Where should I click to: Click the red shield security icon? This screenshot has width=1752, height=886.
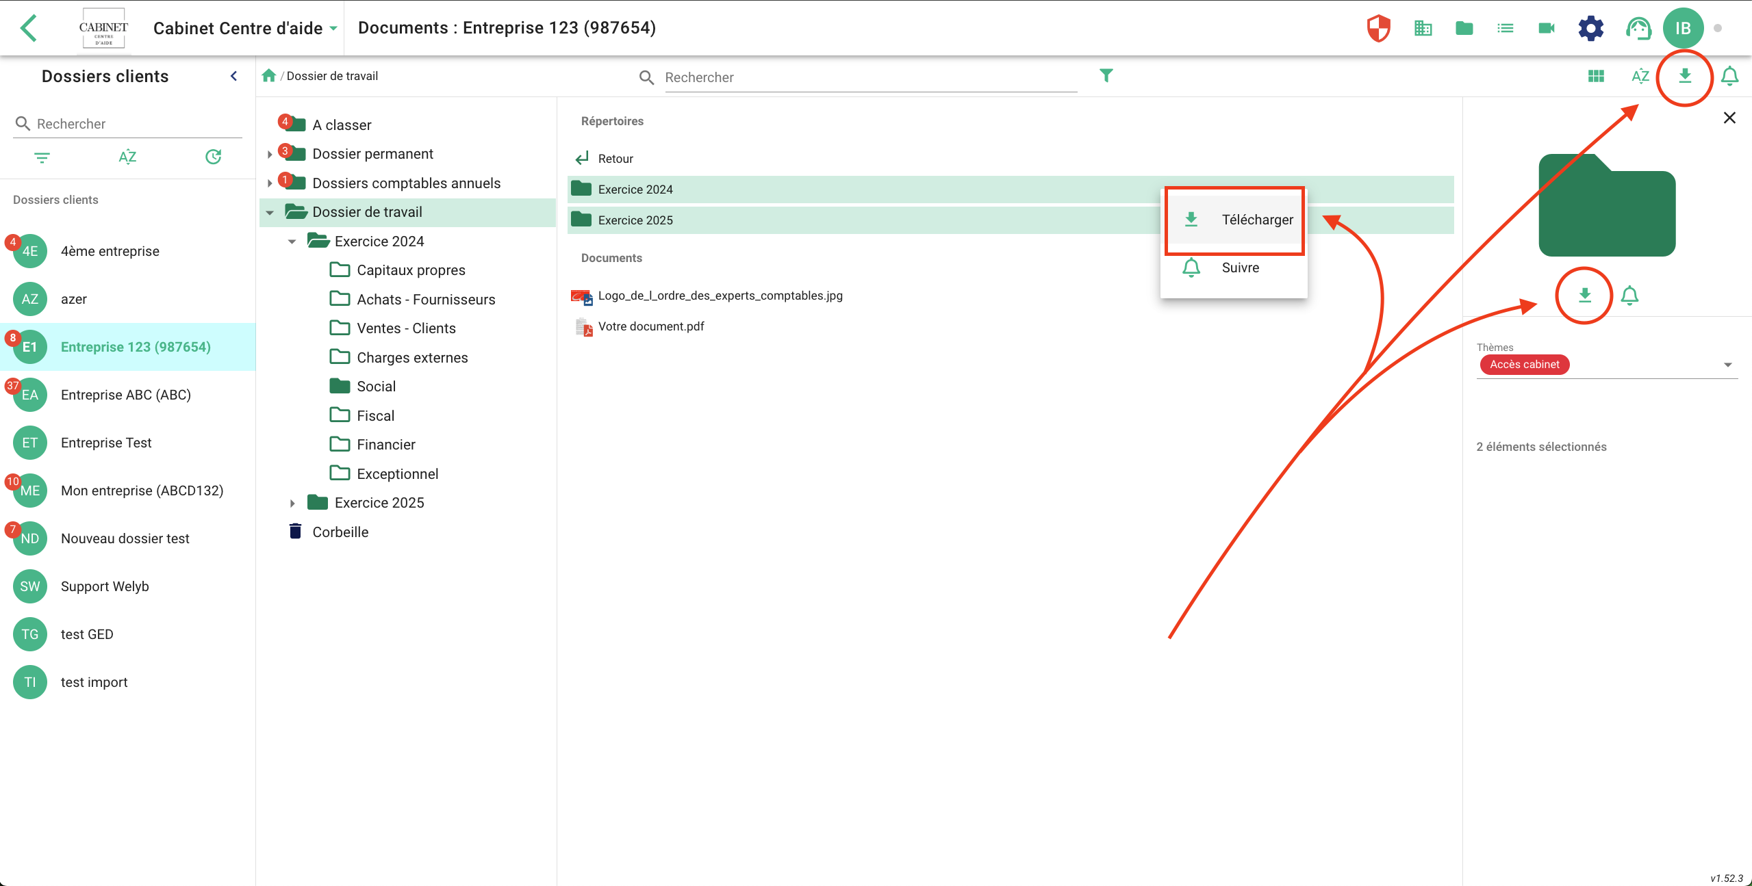pyautogui.click(x=1378, y=28)
